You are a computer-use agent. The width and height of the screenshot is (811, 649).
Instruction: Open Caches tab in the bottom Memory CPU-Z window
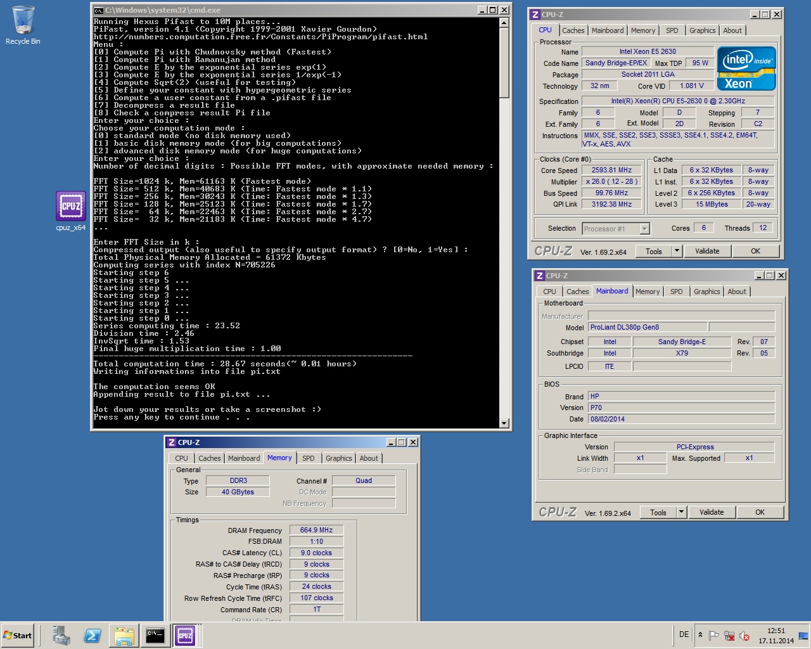(x=210, y=458)
